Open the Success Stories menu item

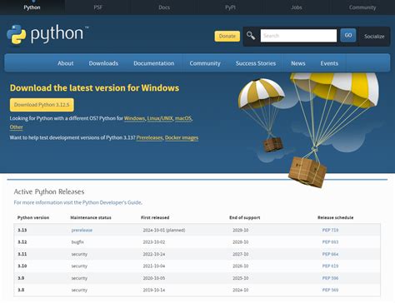(256, 63)
